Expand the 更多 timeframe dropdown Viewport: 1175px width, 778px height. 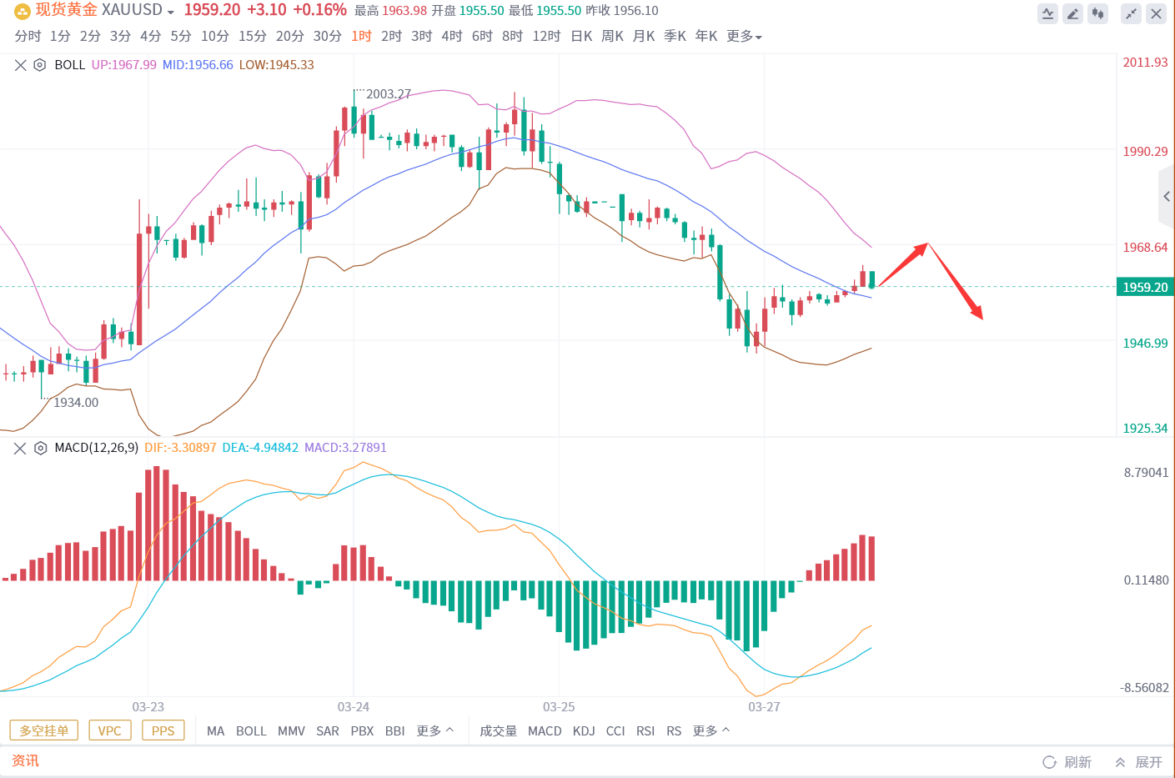(744, 36)
